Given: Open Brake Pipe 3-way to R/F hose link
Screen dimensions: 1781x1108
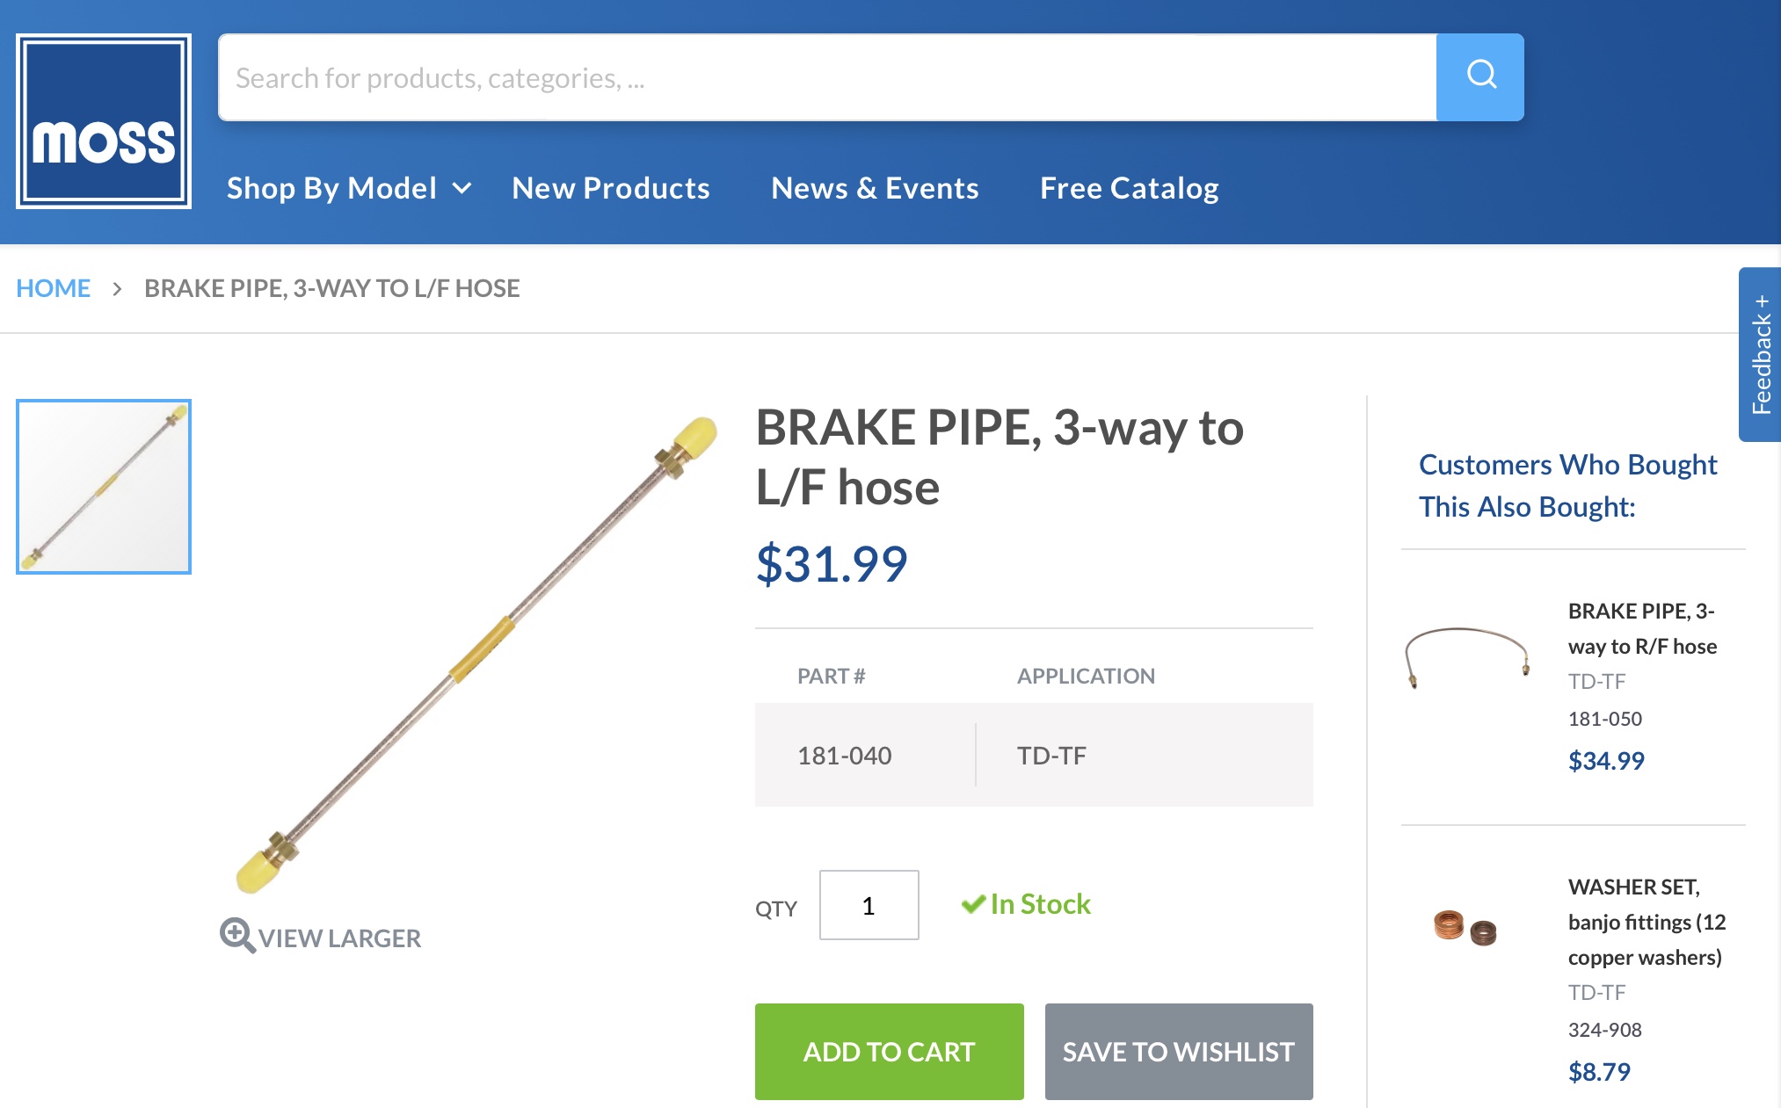Looking at the screenshot, I should pos(1641,628).
